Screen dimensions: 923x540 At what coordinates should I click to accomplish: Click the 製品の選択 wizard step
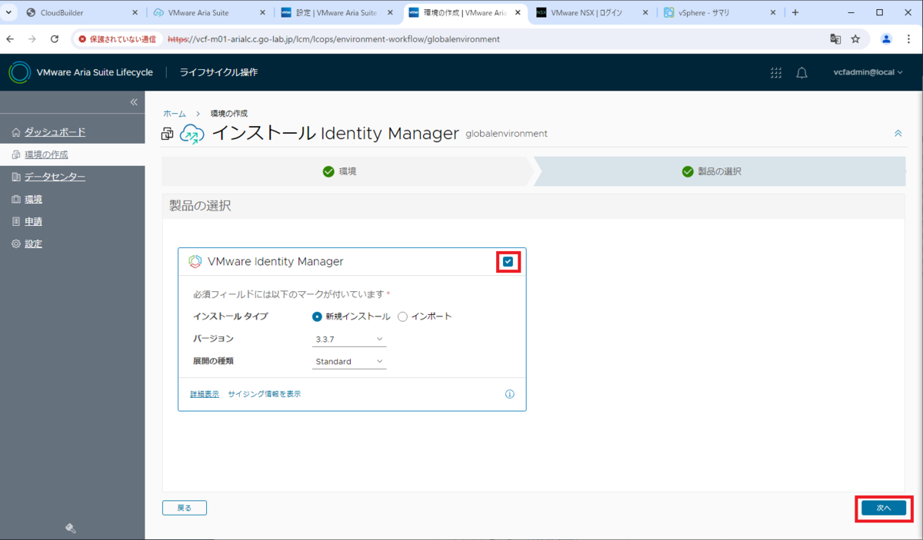tap(719, 171)
